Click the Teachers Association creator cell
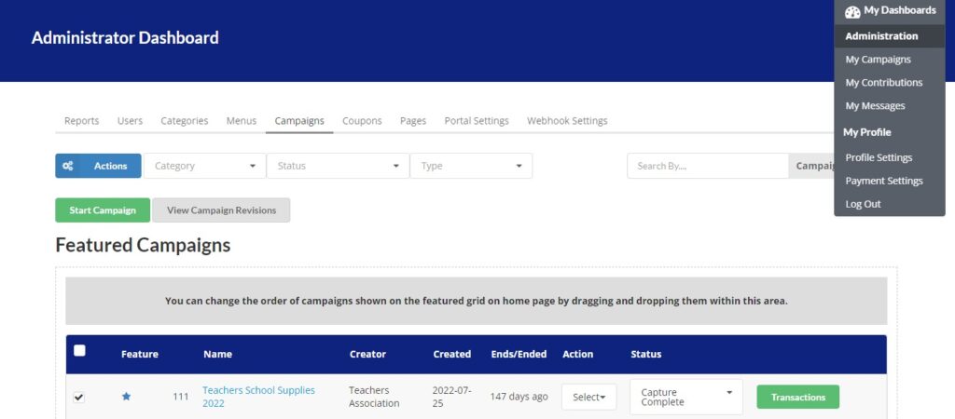This screenshot has height=419, width=955. 375,397
